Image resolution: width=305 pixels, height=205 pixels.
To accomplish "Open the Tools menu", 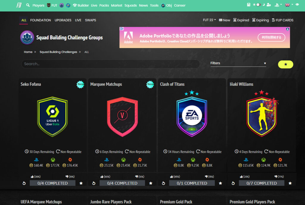I will pos(154,5).
